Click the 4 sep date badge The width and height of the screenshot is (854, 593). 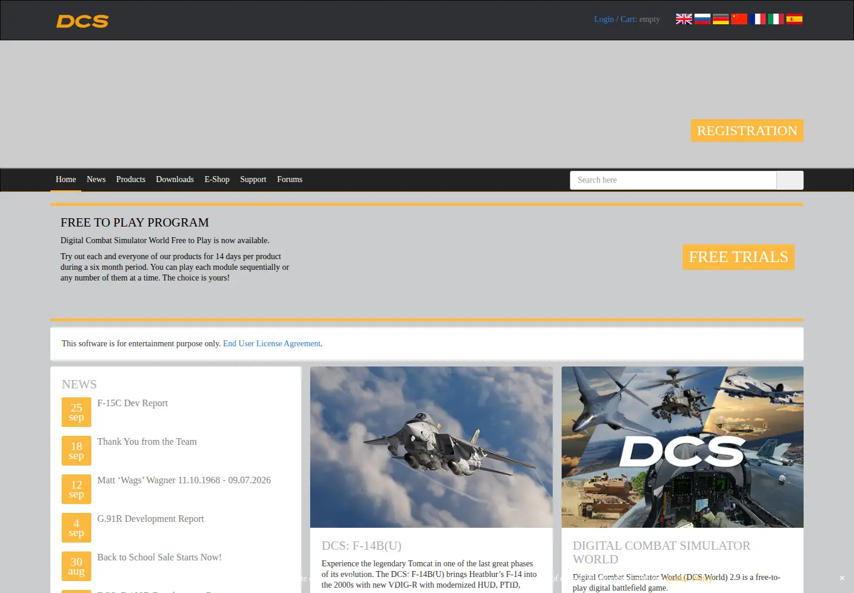coord(77,528)
